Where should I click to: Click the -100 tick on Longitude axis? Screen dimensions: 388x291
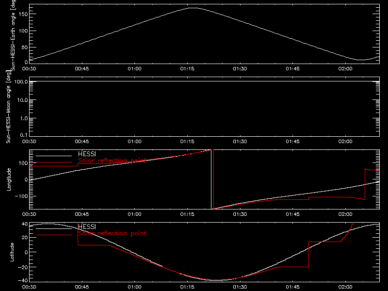point(22,196)
